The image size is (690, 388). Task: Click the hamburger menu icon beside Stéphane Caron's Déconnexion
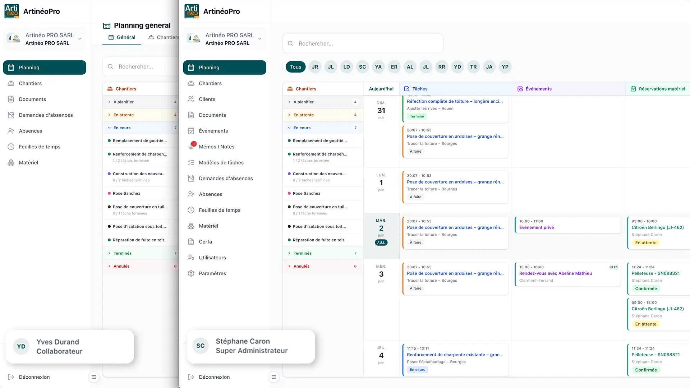click(x=273, y=377)
